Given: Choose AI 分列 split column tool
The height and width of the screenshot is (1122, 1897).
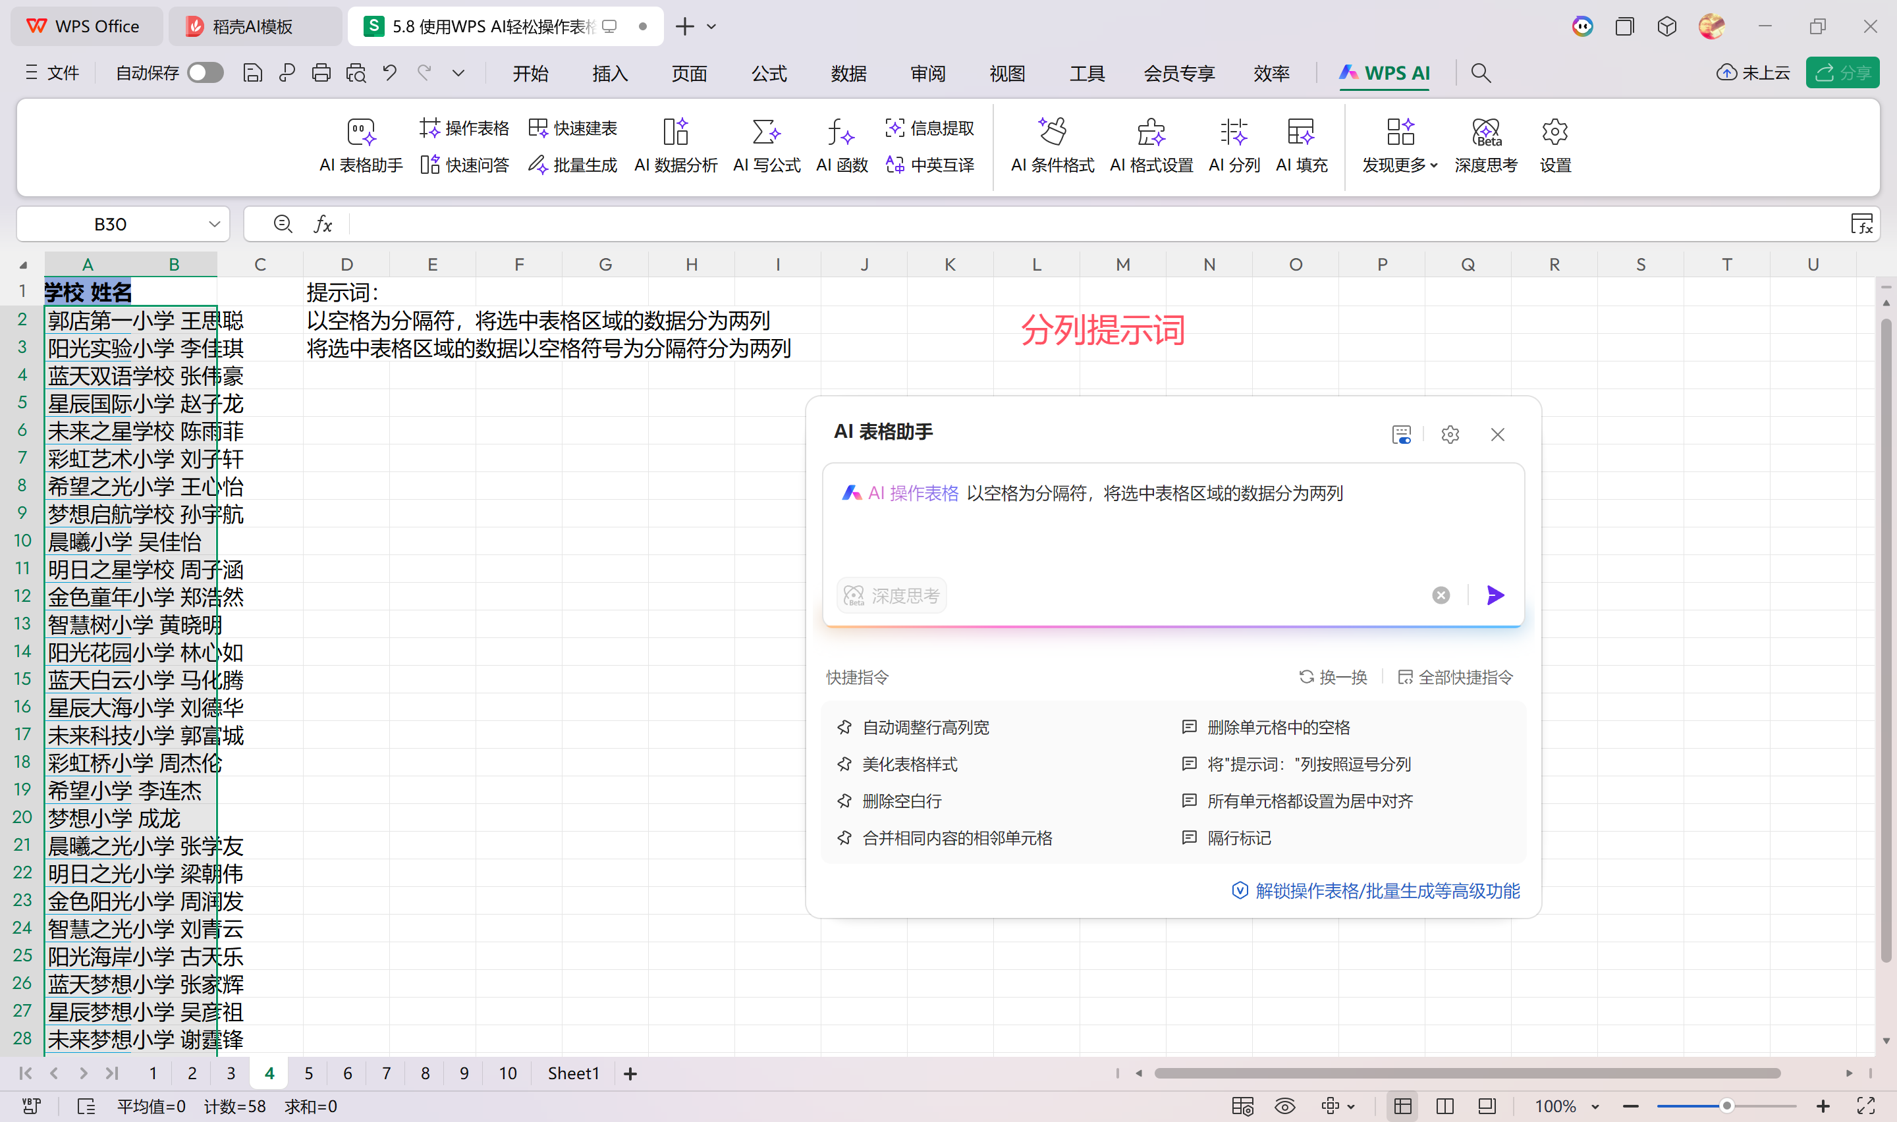Looking at the screenshot, I should pos(1234,146).
